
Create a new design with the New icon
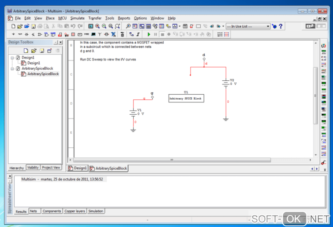13,26
